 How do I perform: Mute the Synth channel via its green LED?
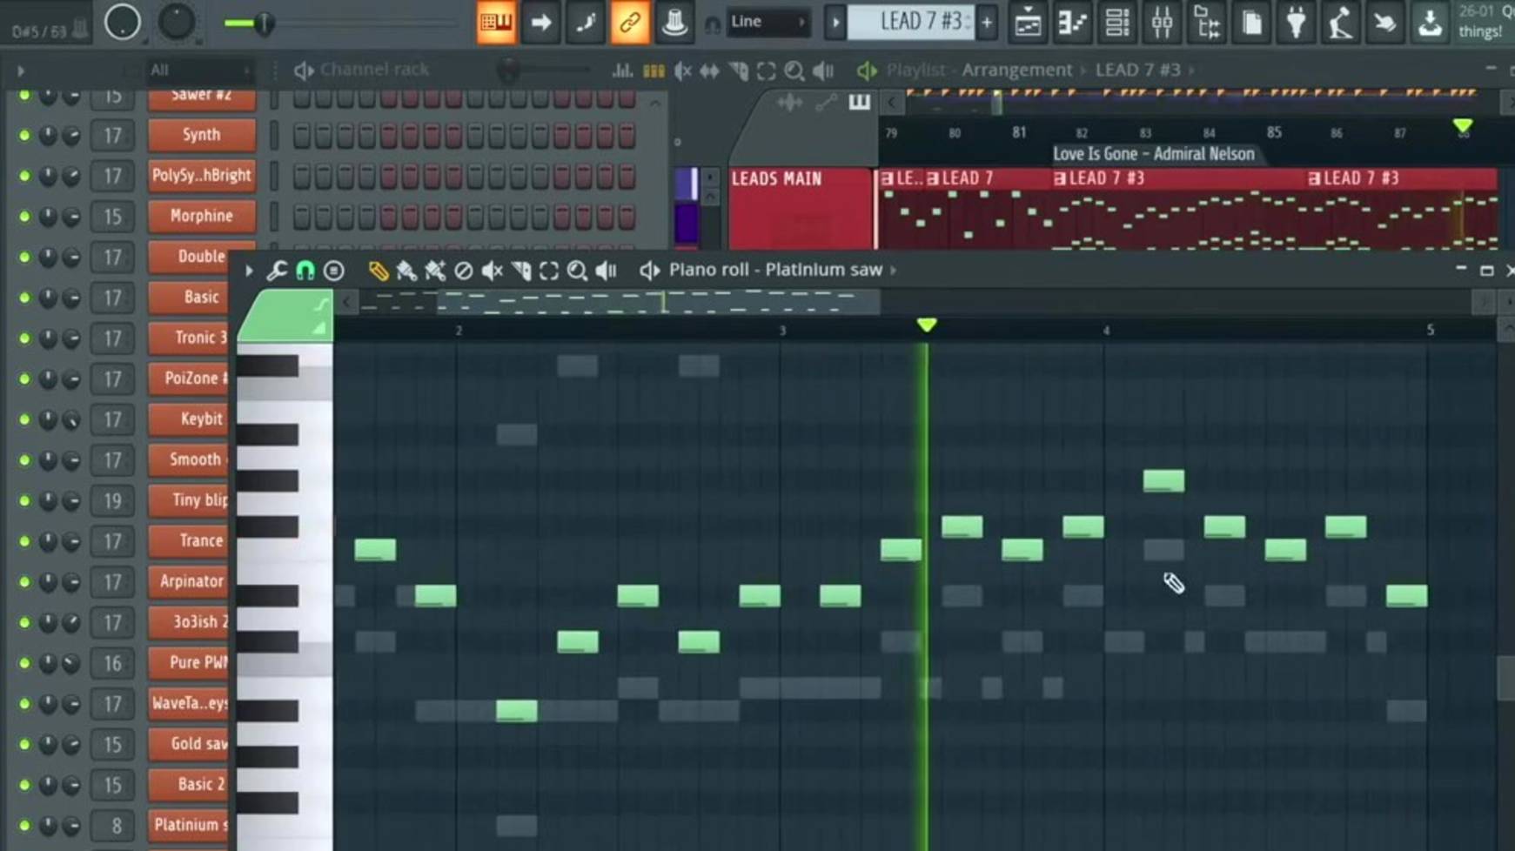pyautogui.click(x=24, y=136)
